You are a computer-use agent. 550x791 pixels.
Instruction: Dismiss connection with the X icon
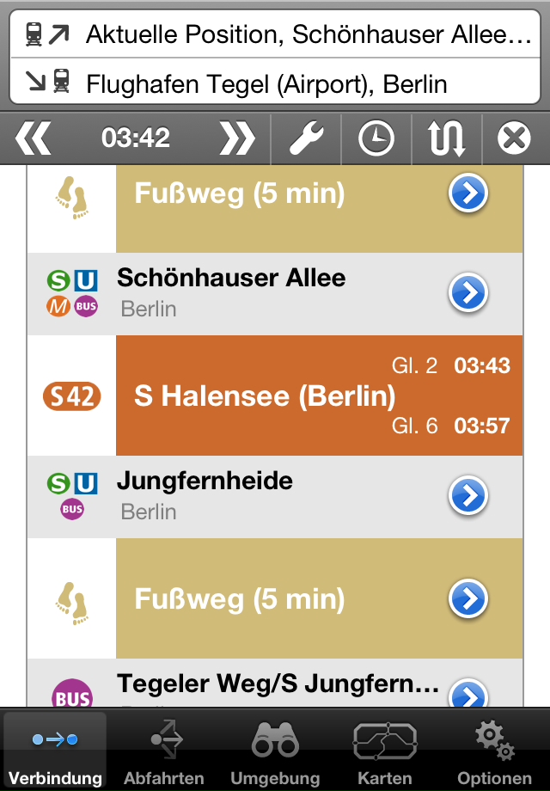[x=514, y=138]
